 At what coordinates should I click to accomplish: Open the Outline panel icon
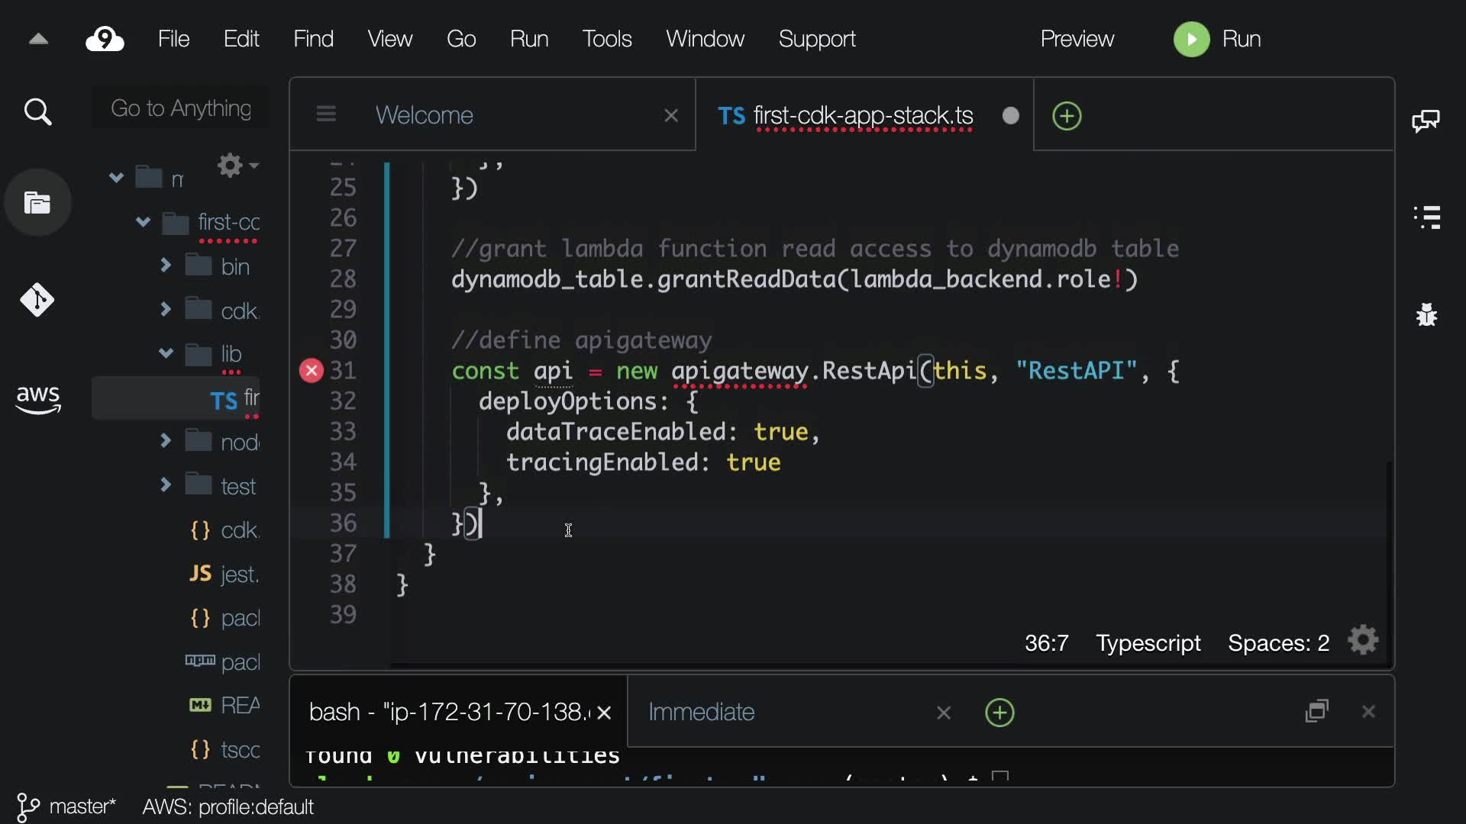point(1426,217)
